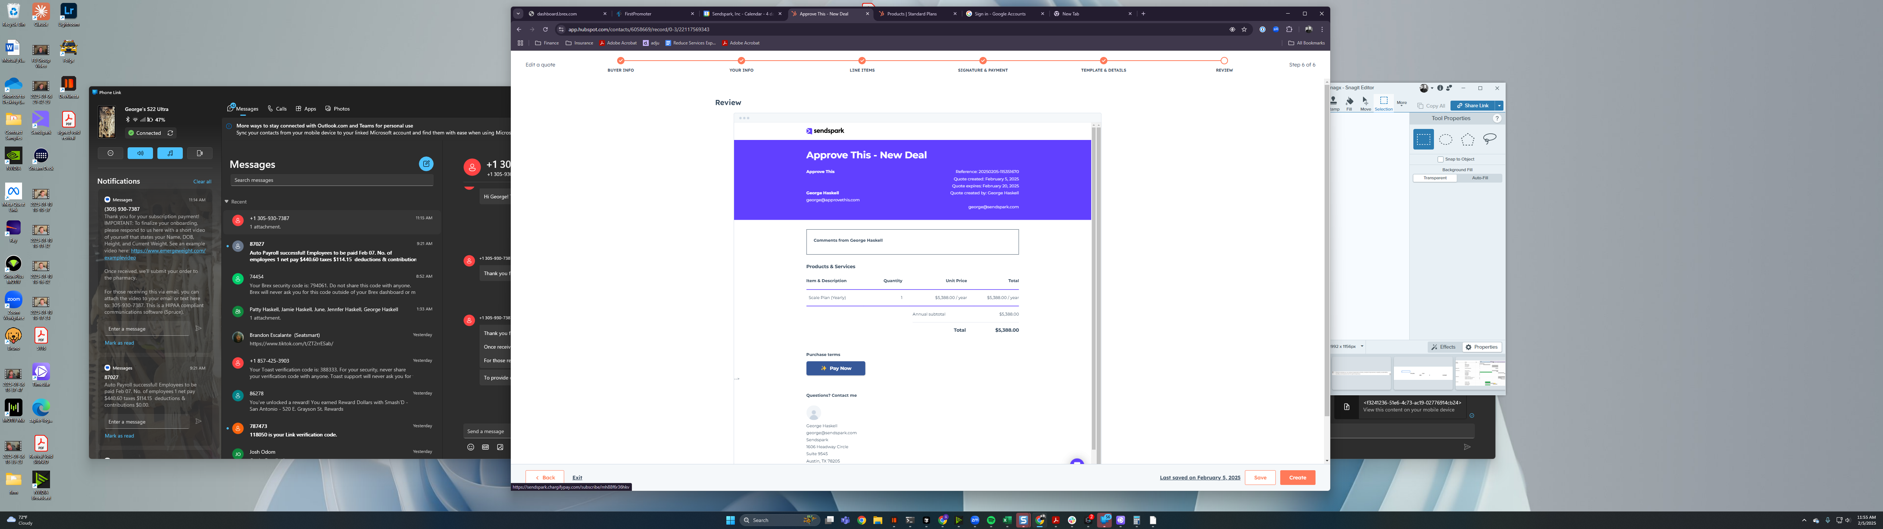1883x529 pixels.
Task: Set Background Fill to Auto-Fill
Action: [1480, 177]
